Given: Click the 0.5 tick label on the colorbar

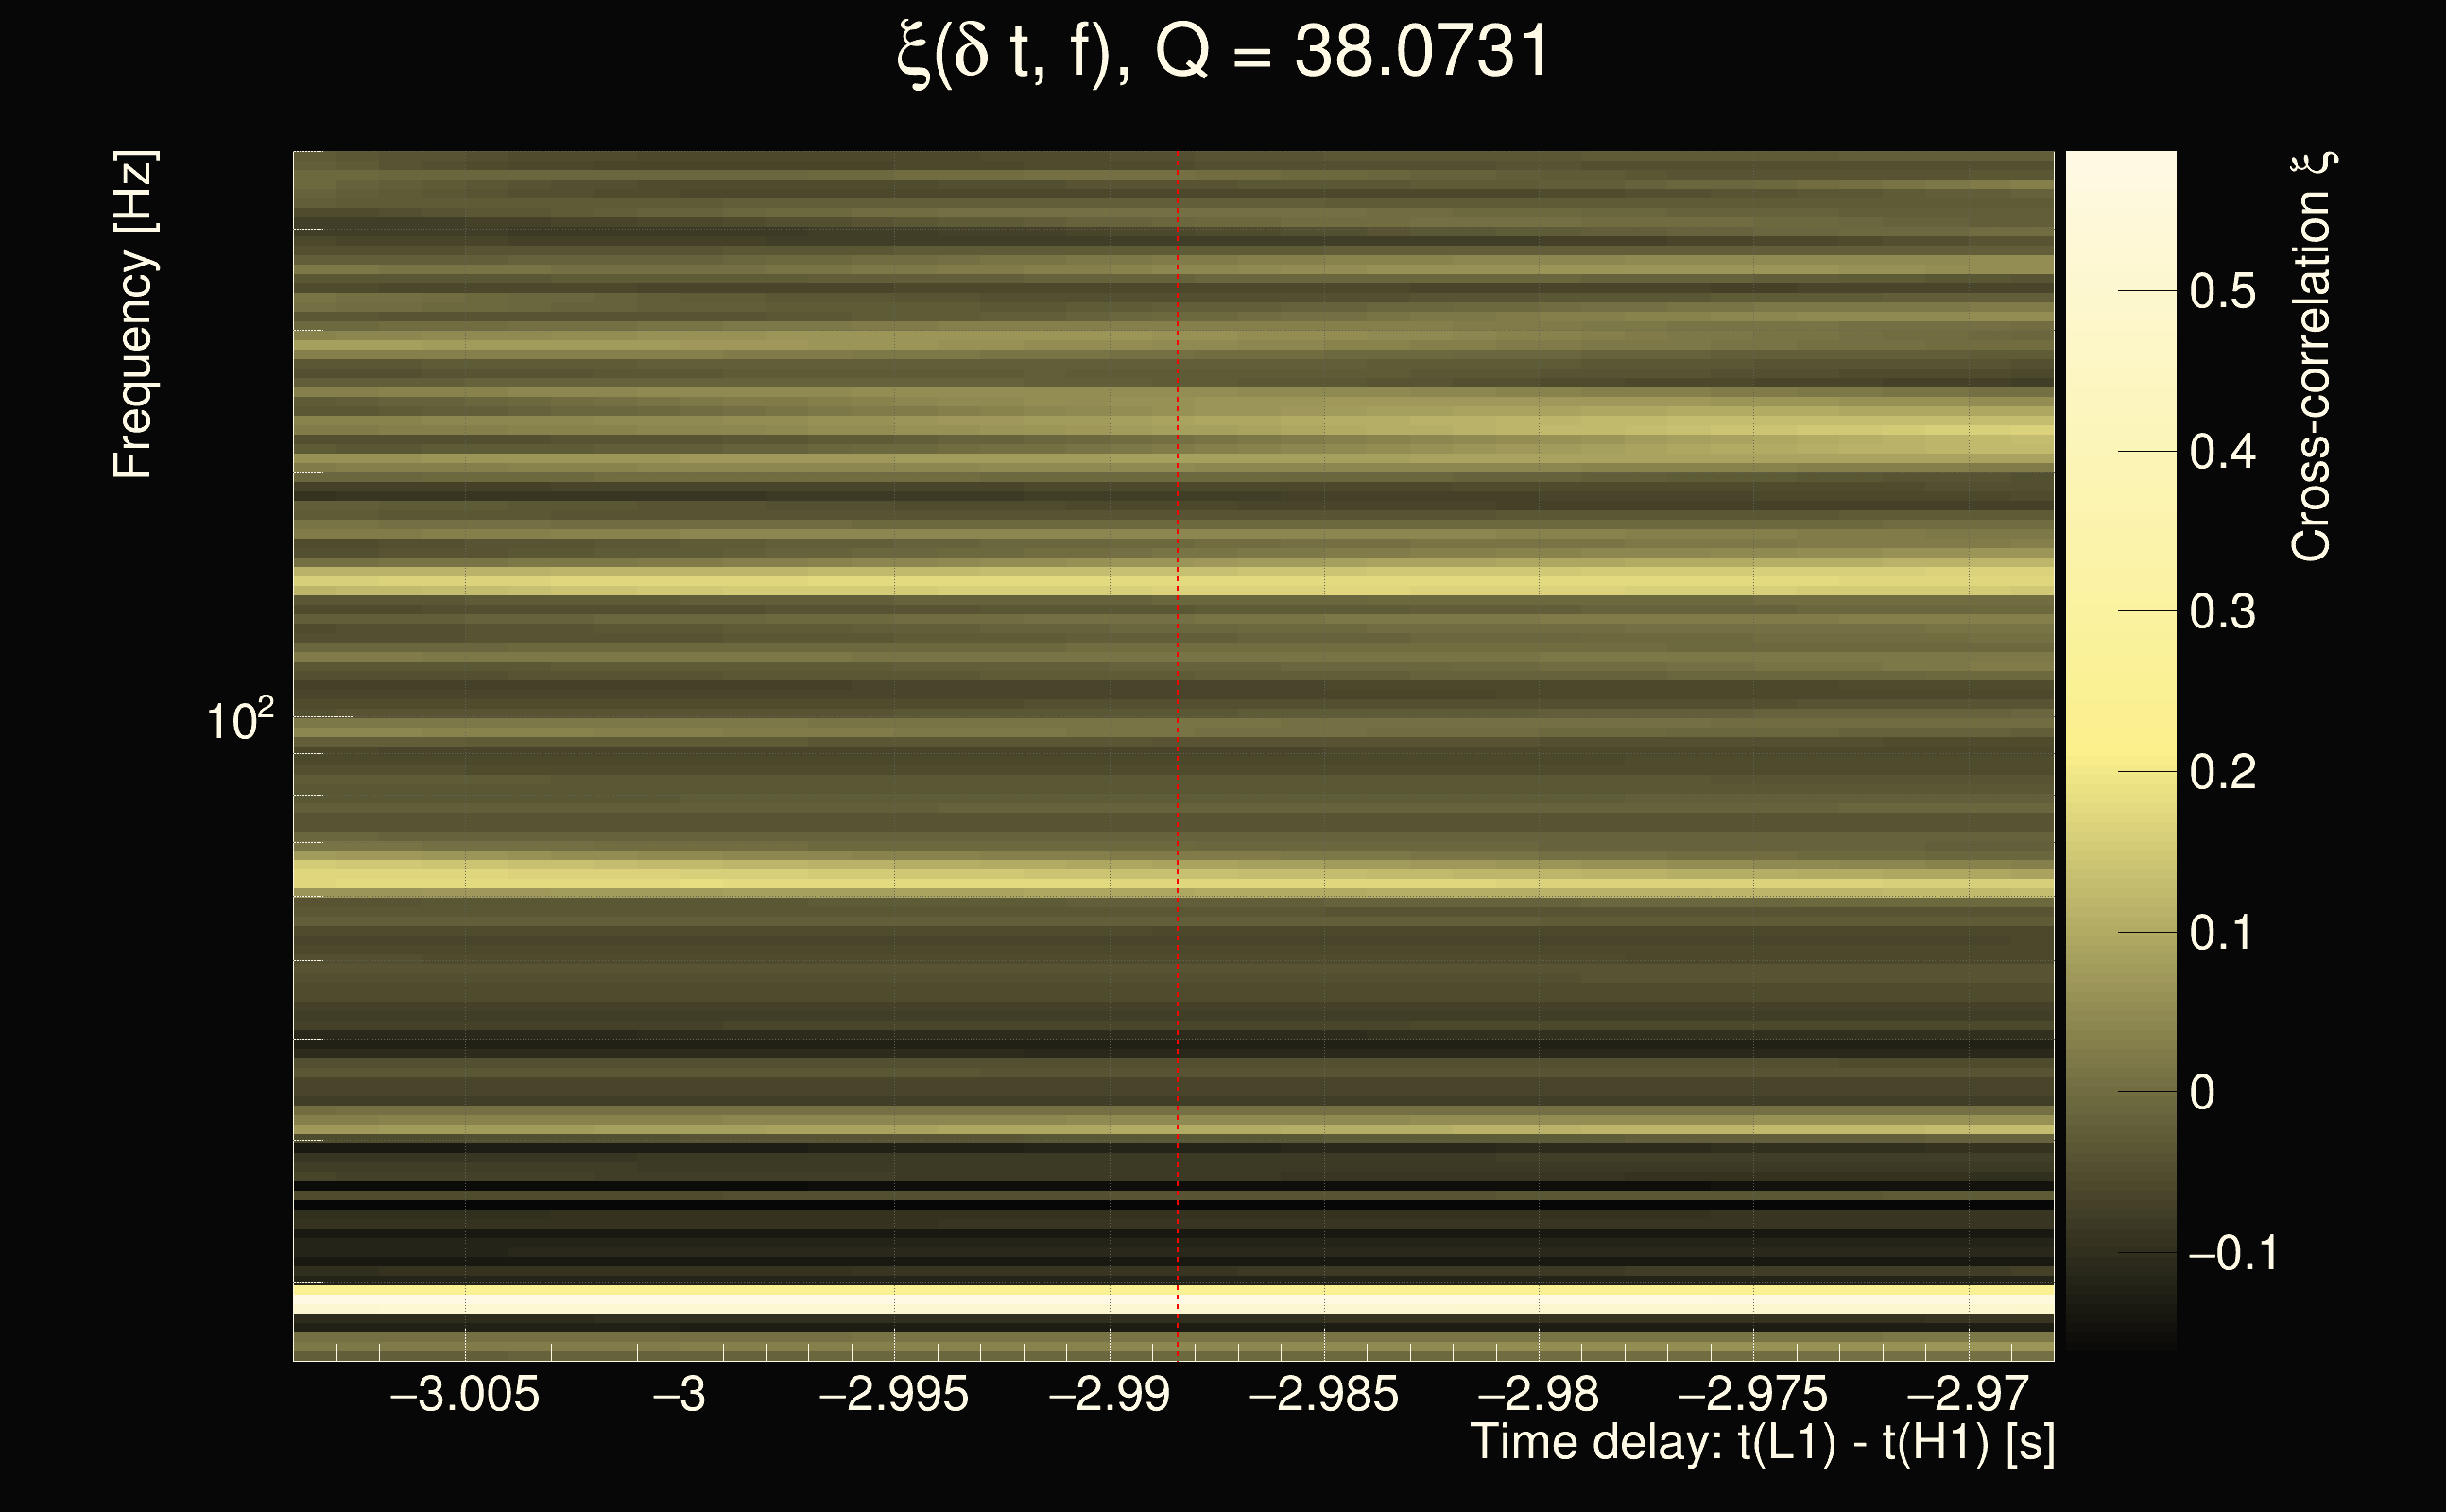Looking at the screenshot, I should coord(2222,292).
